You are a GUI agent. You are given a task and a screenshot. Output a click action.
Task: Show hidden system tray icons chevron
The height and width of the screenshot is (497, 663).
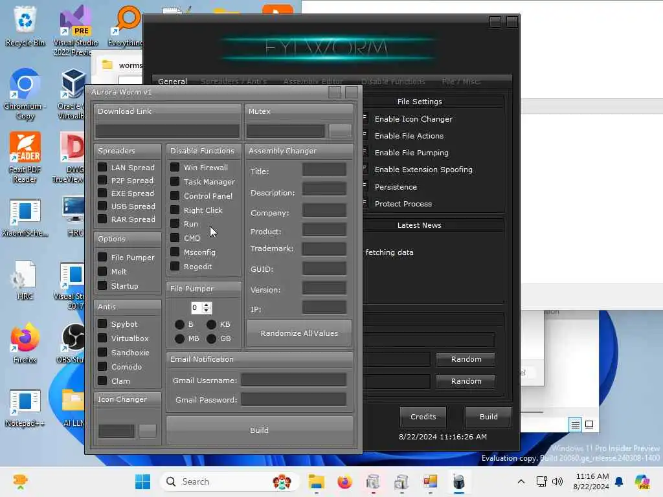521,481
